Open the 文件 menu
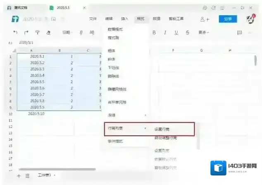Screen dimensions: 262x185 [x=93, y=19]
